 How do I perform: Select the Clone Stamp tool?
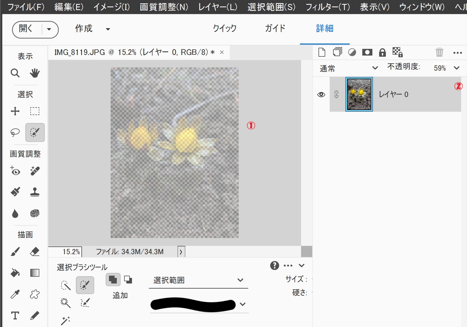(35, 192)
